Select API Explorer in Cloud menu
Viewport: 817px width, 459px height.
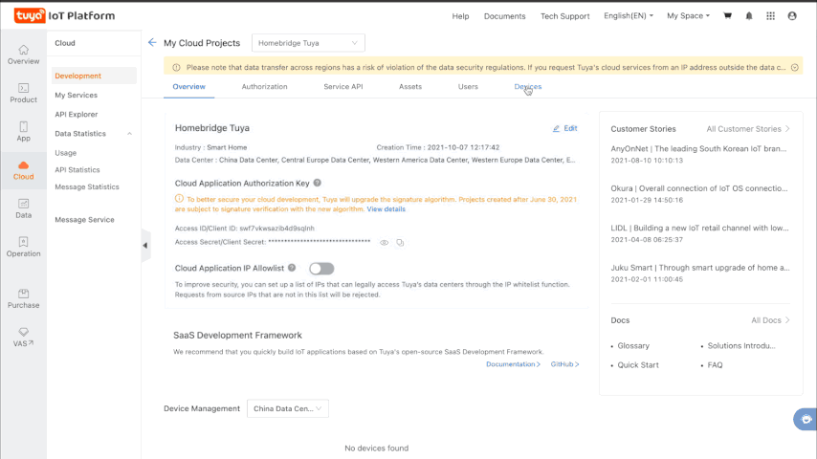[x=77, y=114]
